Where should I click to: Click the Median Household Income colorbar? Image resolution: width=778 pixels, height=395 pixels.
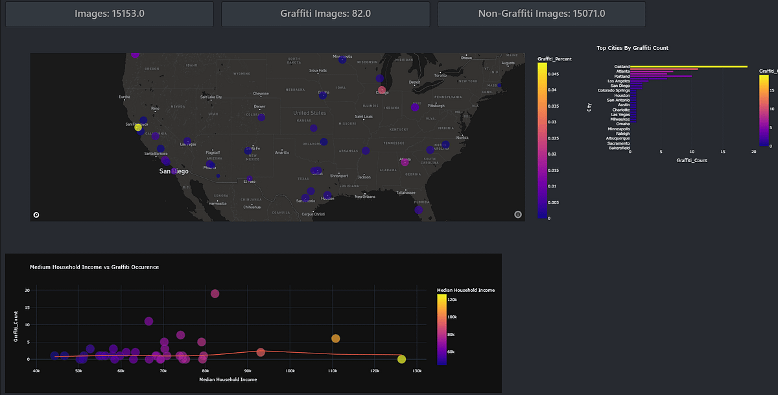tap(442, 331)
